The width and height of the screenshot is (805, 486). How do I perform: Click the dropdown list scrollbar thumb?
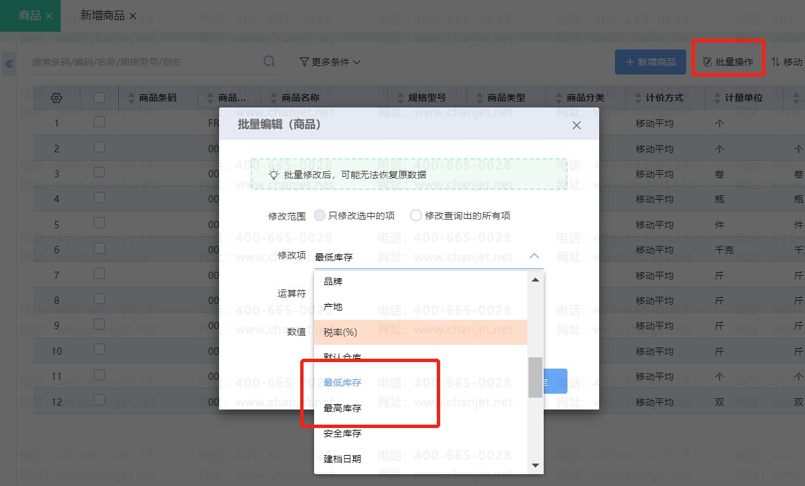point(535,378)
